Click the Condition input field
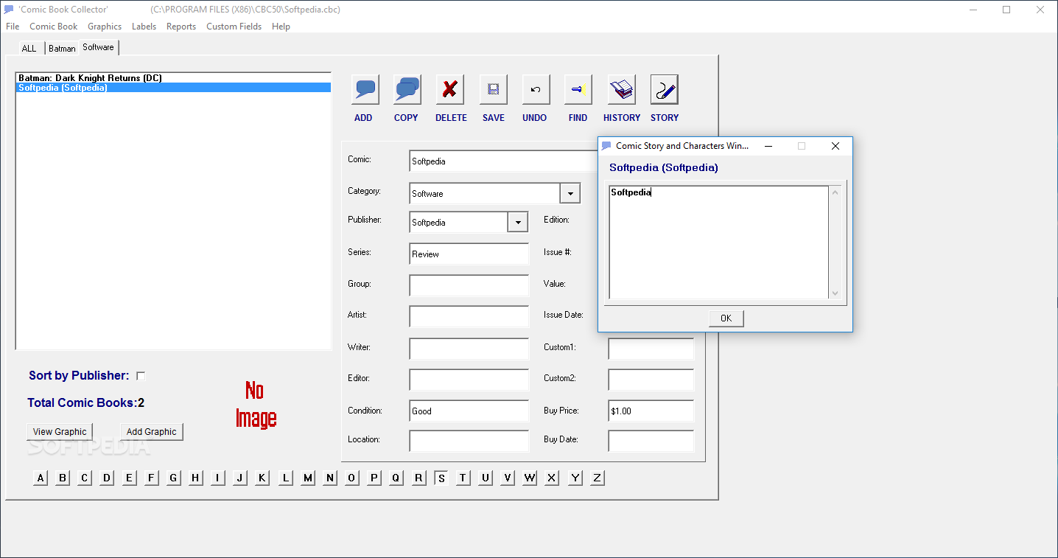1058x558 pixels. (469, 411)
